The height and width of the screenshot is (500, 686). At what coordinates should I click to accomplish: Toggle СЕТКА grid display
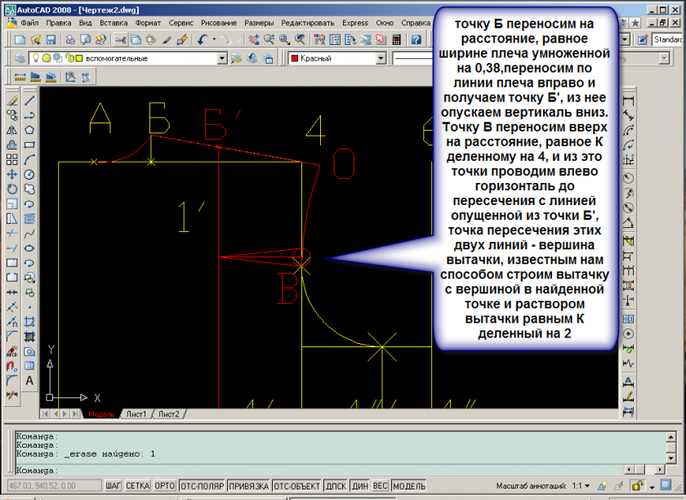137,486
